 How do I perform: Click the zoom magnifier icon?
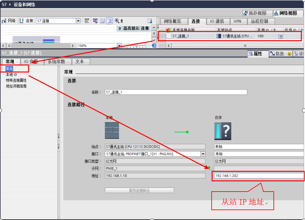(117, 21)
